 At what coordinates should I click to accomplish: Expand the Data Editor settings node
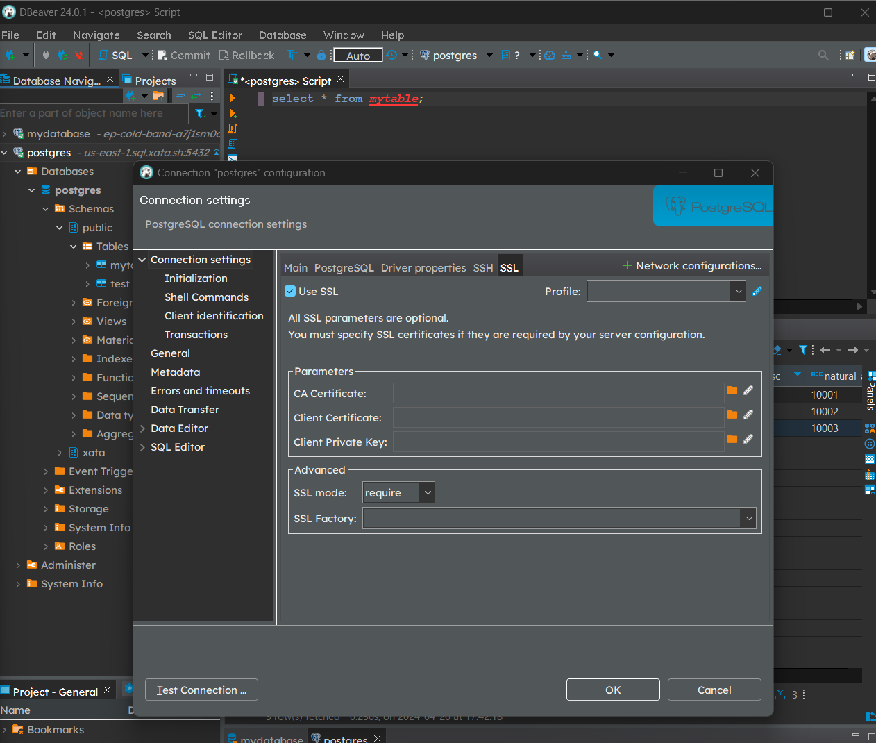(x=142, y=428)
